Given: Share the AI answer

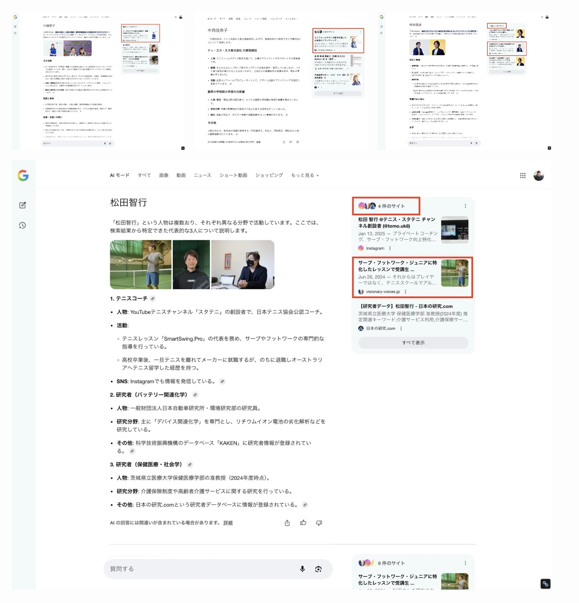Looking at the screenshot, I should point(287,523).
